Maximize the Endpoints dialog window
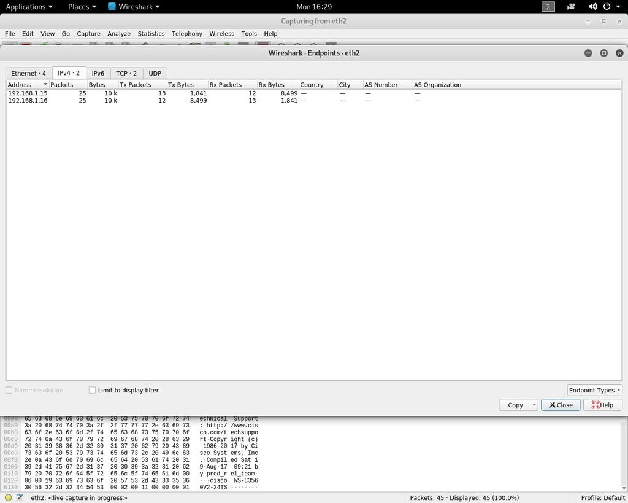628x503 pixels. click(x=603, y=53)
